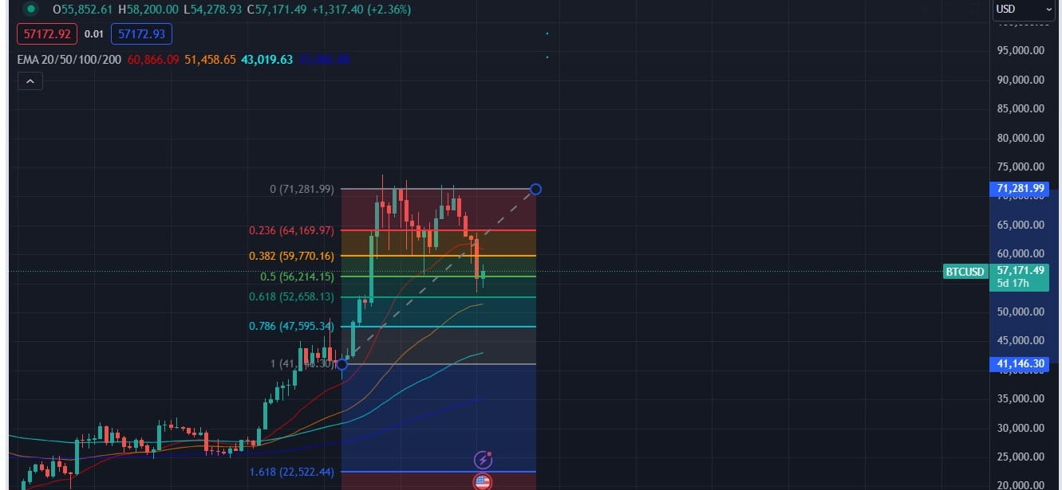The image size is (1062, 490).
Task: Click the 95,000.00 price scale label
Action: pos(1021,50)
